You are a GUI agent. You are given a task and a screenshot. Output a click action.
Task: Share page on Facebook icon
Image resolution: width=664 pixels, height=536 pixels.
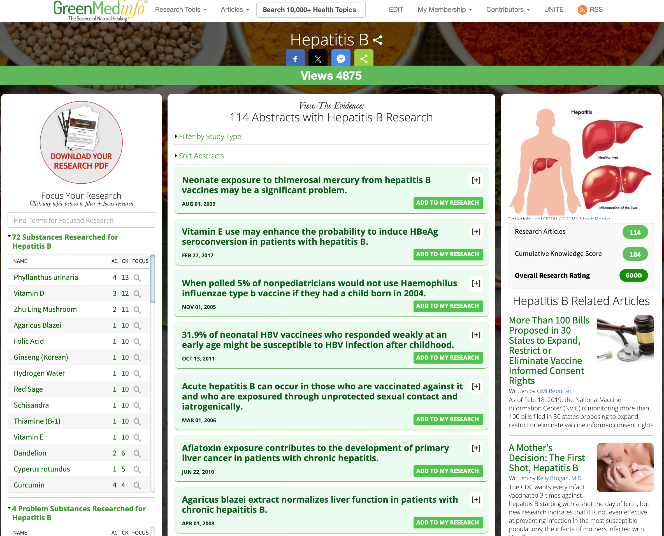(x=295, y=58)
